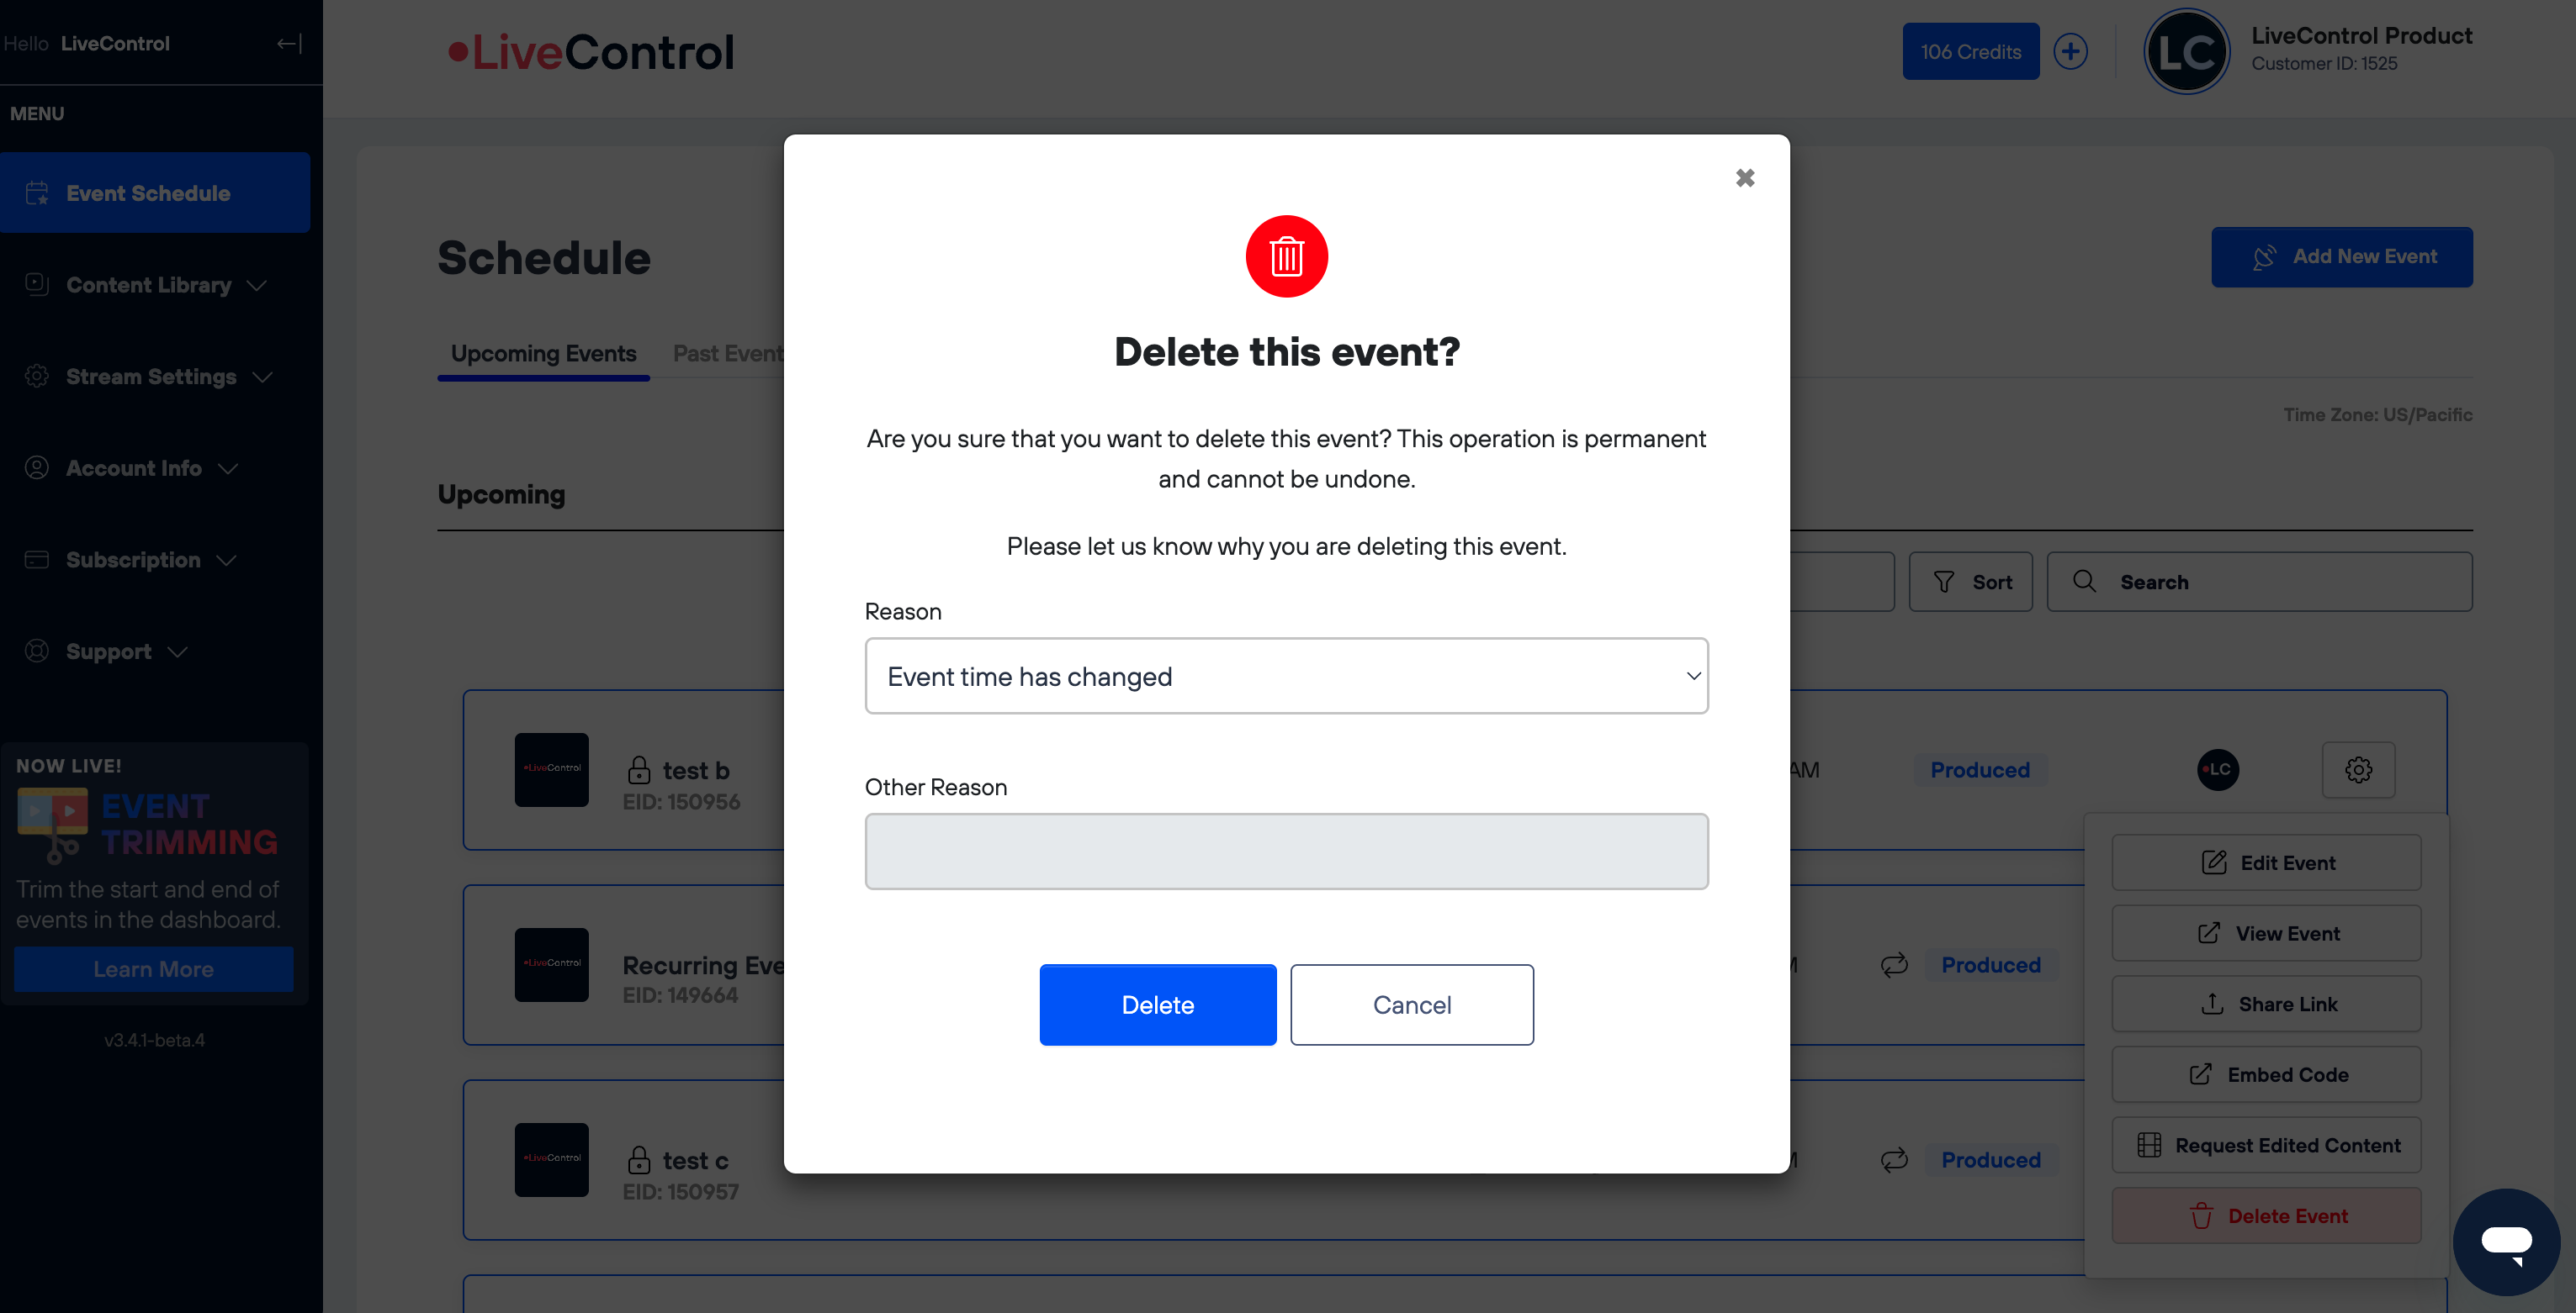Open the chat support bubble
The width and height of the screenshot is (2576, 1313).
2506,1241
